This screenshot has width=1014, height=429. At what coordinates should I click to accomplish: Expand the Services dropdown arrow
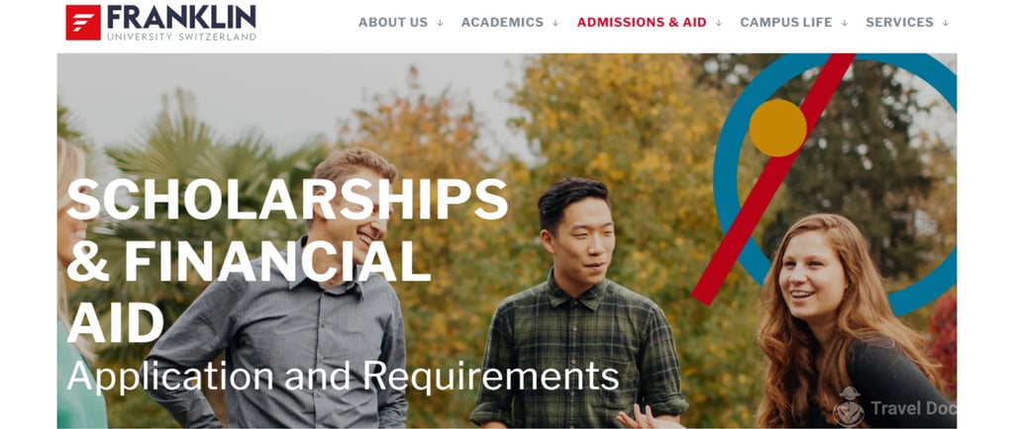(x=946, y=23)
